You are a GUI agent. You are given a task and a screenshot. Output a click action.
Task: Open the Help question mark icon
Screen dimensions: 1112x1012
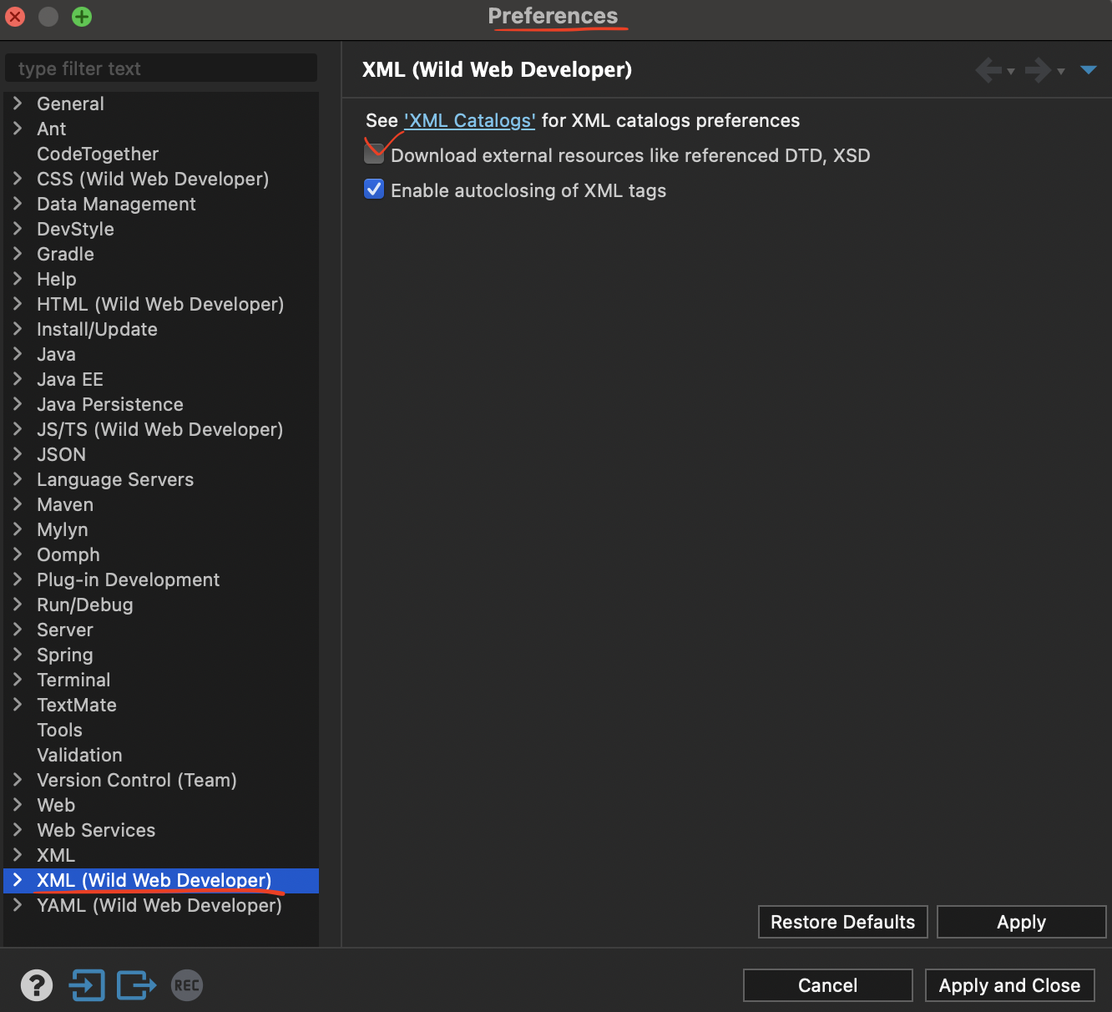(37, 985)
